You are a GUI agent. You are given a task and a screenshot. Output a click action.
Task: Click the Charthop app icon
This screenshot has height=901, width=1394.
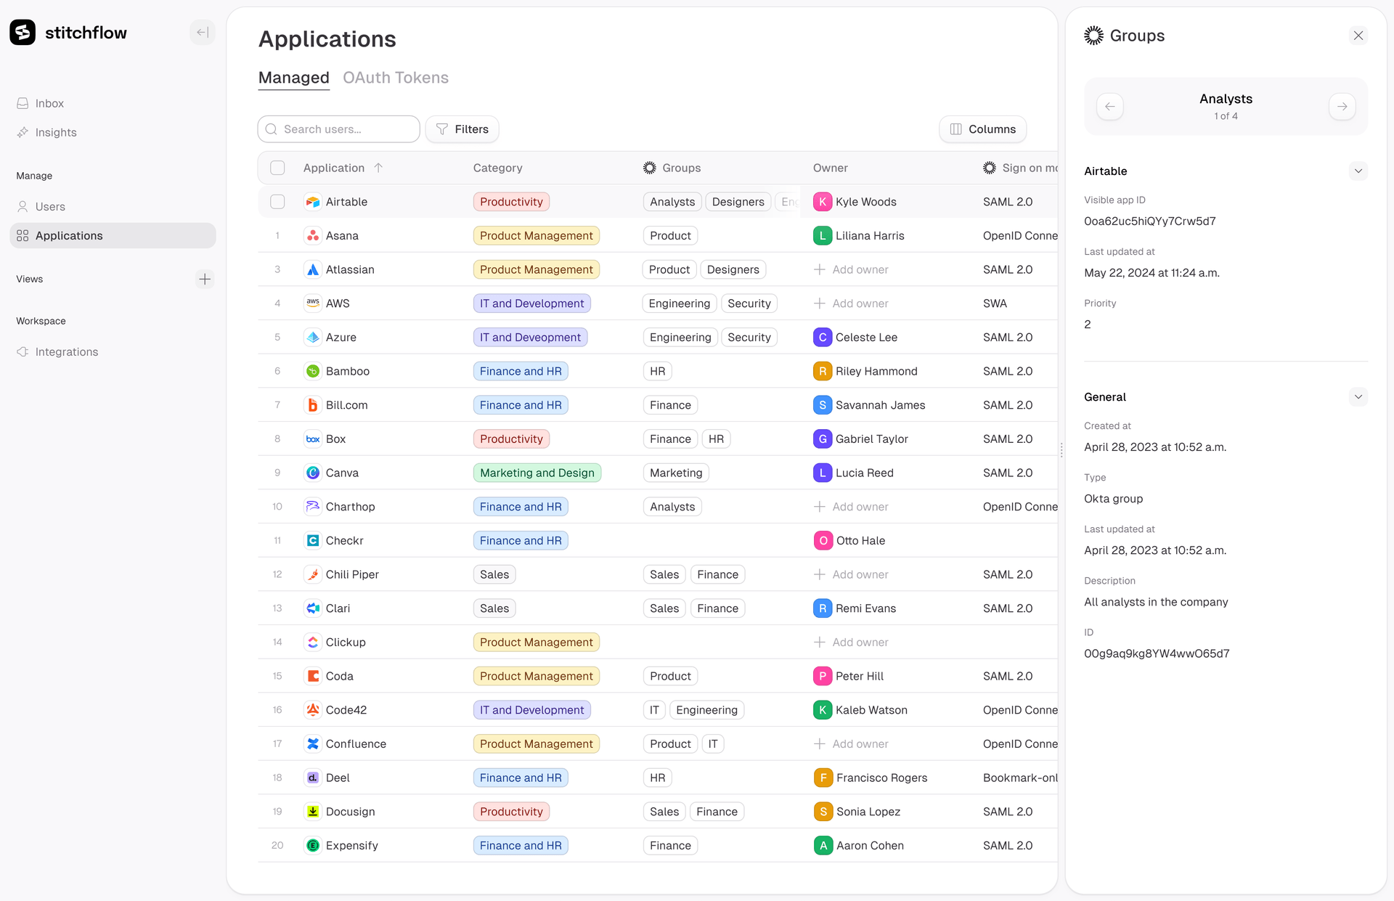(313, 507)
